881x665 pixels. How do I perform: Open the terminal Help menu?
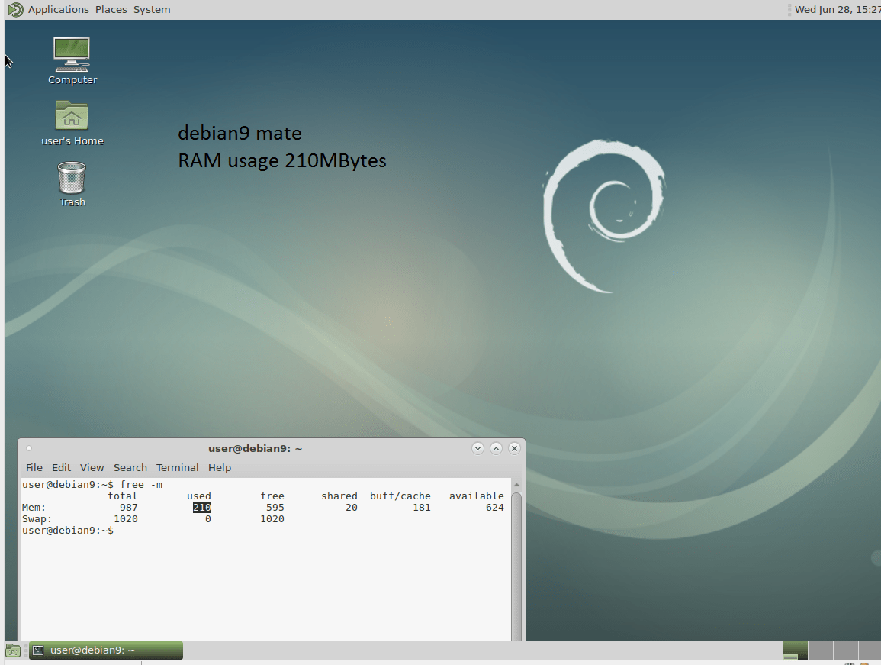(219, 467)
